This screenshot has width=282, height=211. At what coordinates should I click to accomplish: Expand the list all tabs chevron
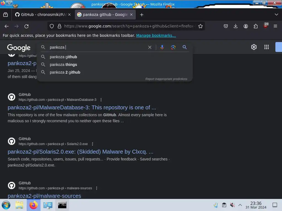pyautogui.click(x=276, y=15)
